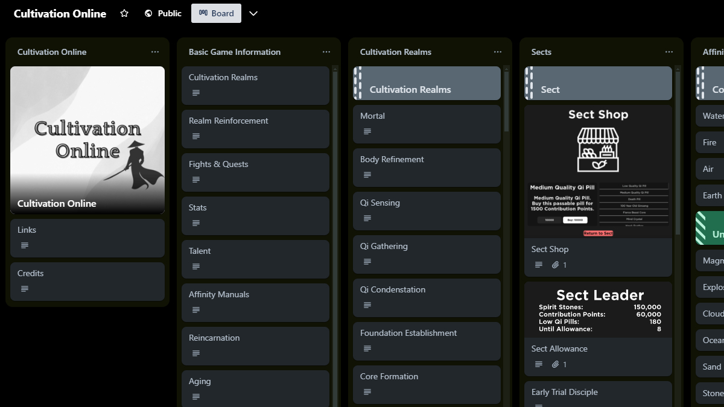Click attachment paperclip on Sect Shop card
This screenshot has width=724, height=407.
pyautogui.click(x=556, y=265)
